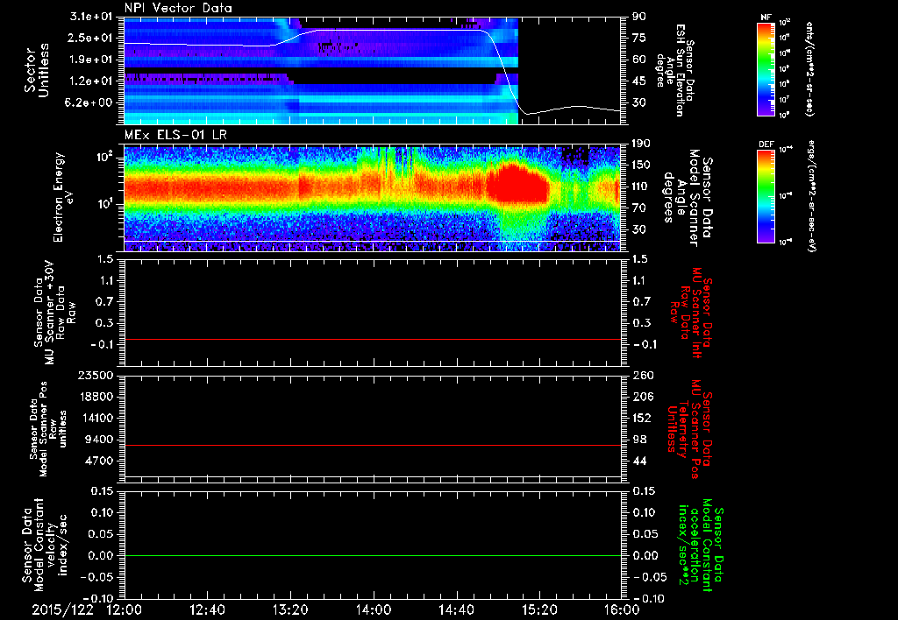
Task: Click the '9400' scanner position axis value
Action: point(100,440)
